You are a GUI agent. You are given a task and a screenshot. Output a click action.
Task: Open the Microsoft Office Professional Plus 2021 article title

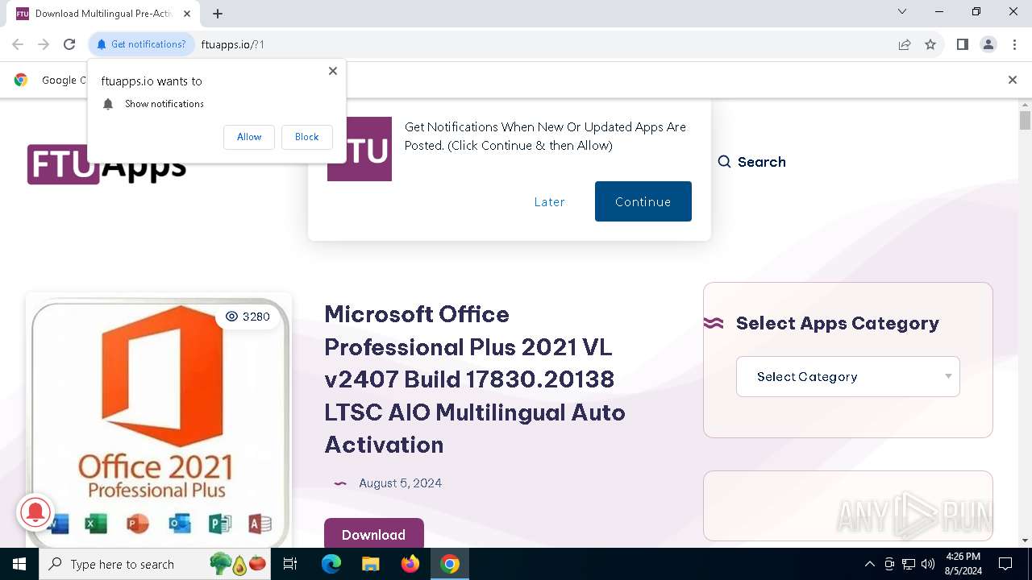476,379
